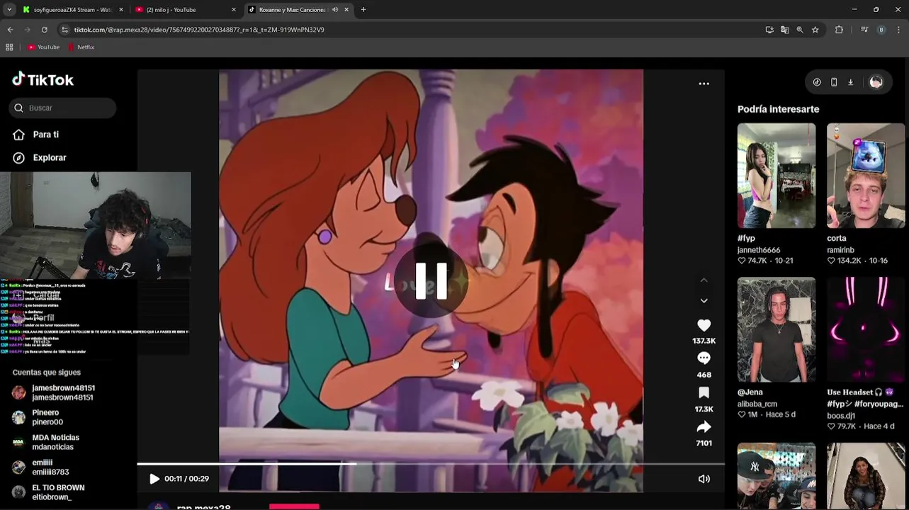Open the browser extensions puzzle icon

[840, 30]
